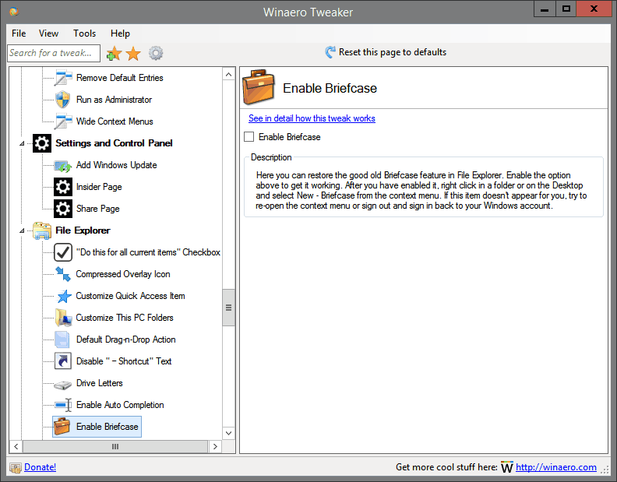617x482 pixels.
Task: Select the 'Settings and Control Panel' category label
Action: pos(114,143)
